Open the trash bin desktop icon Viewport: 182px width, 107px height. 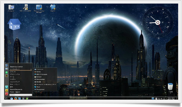pyautogui.click(x=170, y=87)
